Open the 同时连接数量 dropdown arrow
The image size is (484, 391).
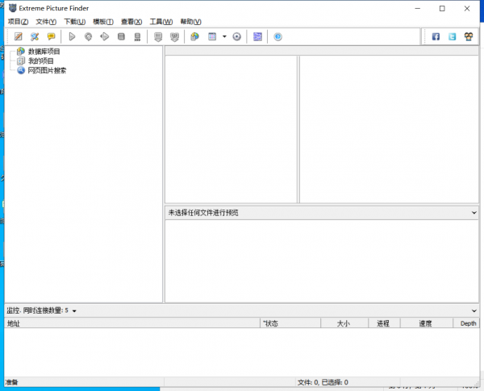tap(74, 311)
